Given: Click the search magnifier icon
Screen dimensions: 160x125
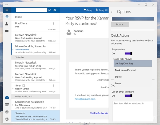Looking at the screenshot, I should pyautogui.click(x=49, y=10).
